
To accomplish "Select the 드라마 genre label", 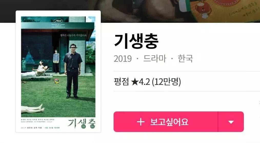I will point(155,58).
